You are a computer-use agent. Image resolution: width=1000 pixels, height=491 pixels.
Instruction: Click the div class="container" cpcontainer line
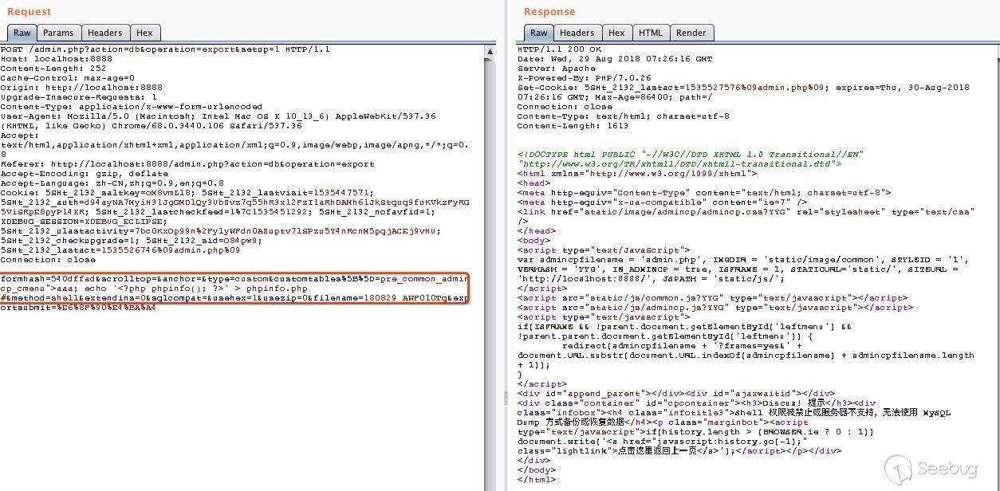coord(696,403)
